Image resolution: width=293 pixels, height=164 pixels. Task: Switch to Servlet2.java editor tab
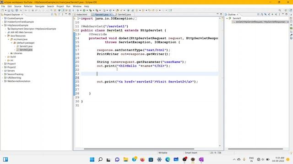click(124, 15)
